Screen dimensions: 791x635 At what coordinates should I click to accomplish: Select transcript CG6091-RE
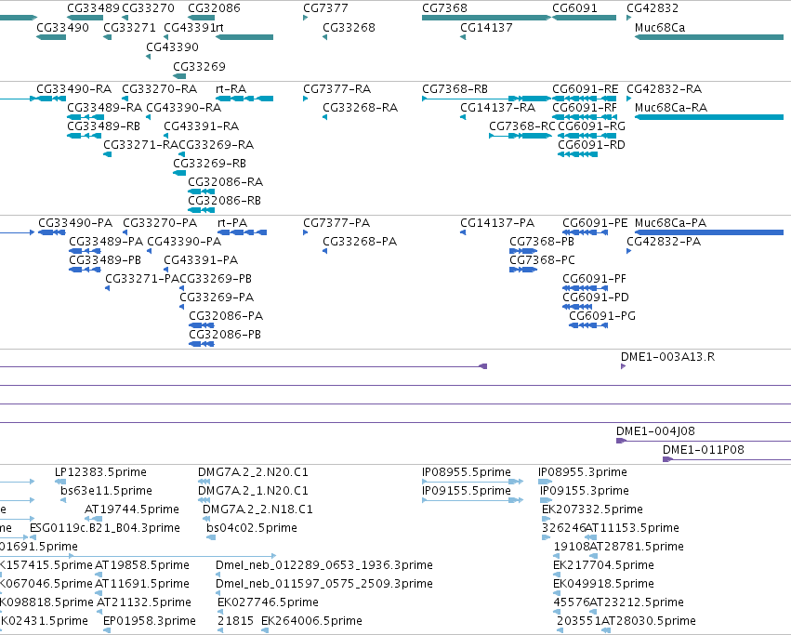click(586, 89)
